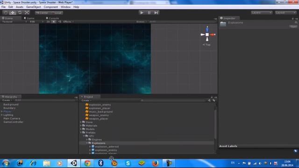Click the scene gizmo center cube
The image size is (299, 168).
(x=207, y=35)
